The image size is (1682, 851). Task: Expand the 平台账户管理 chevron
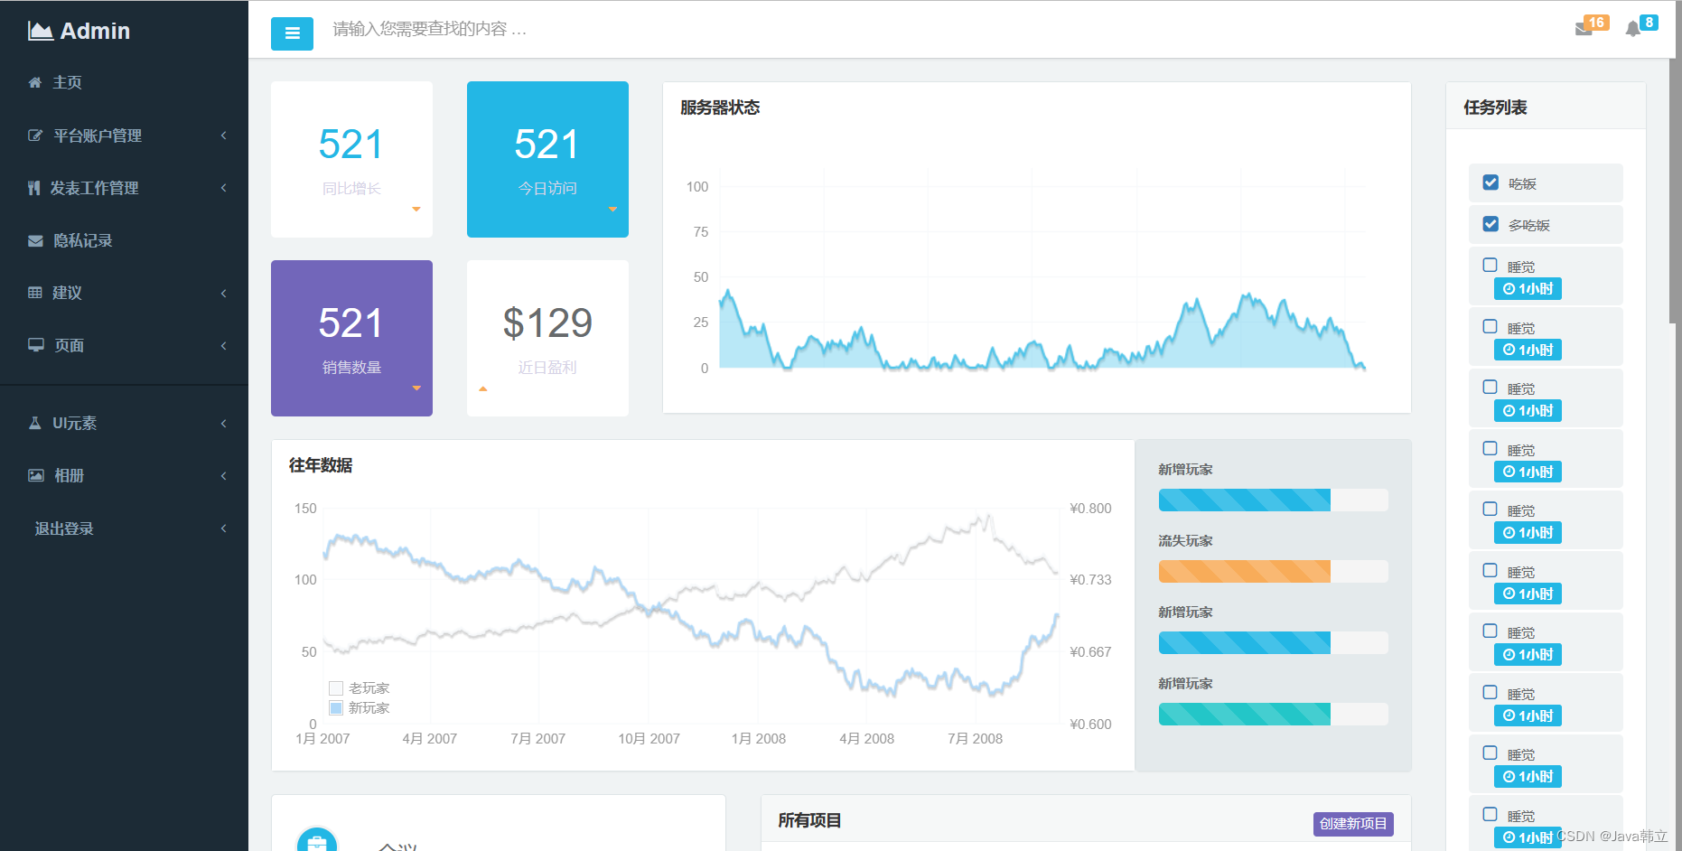point(224,136)
